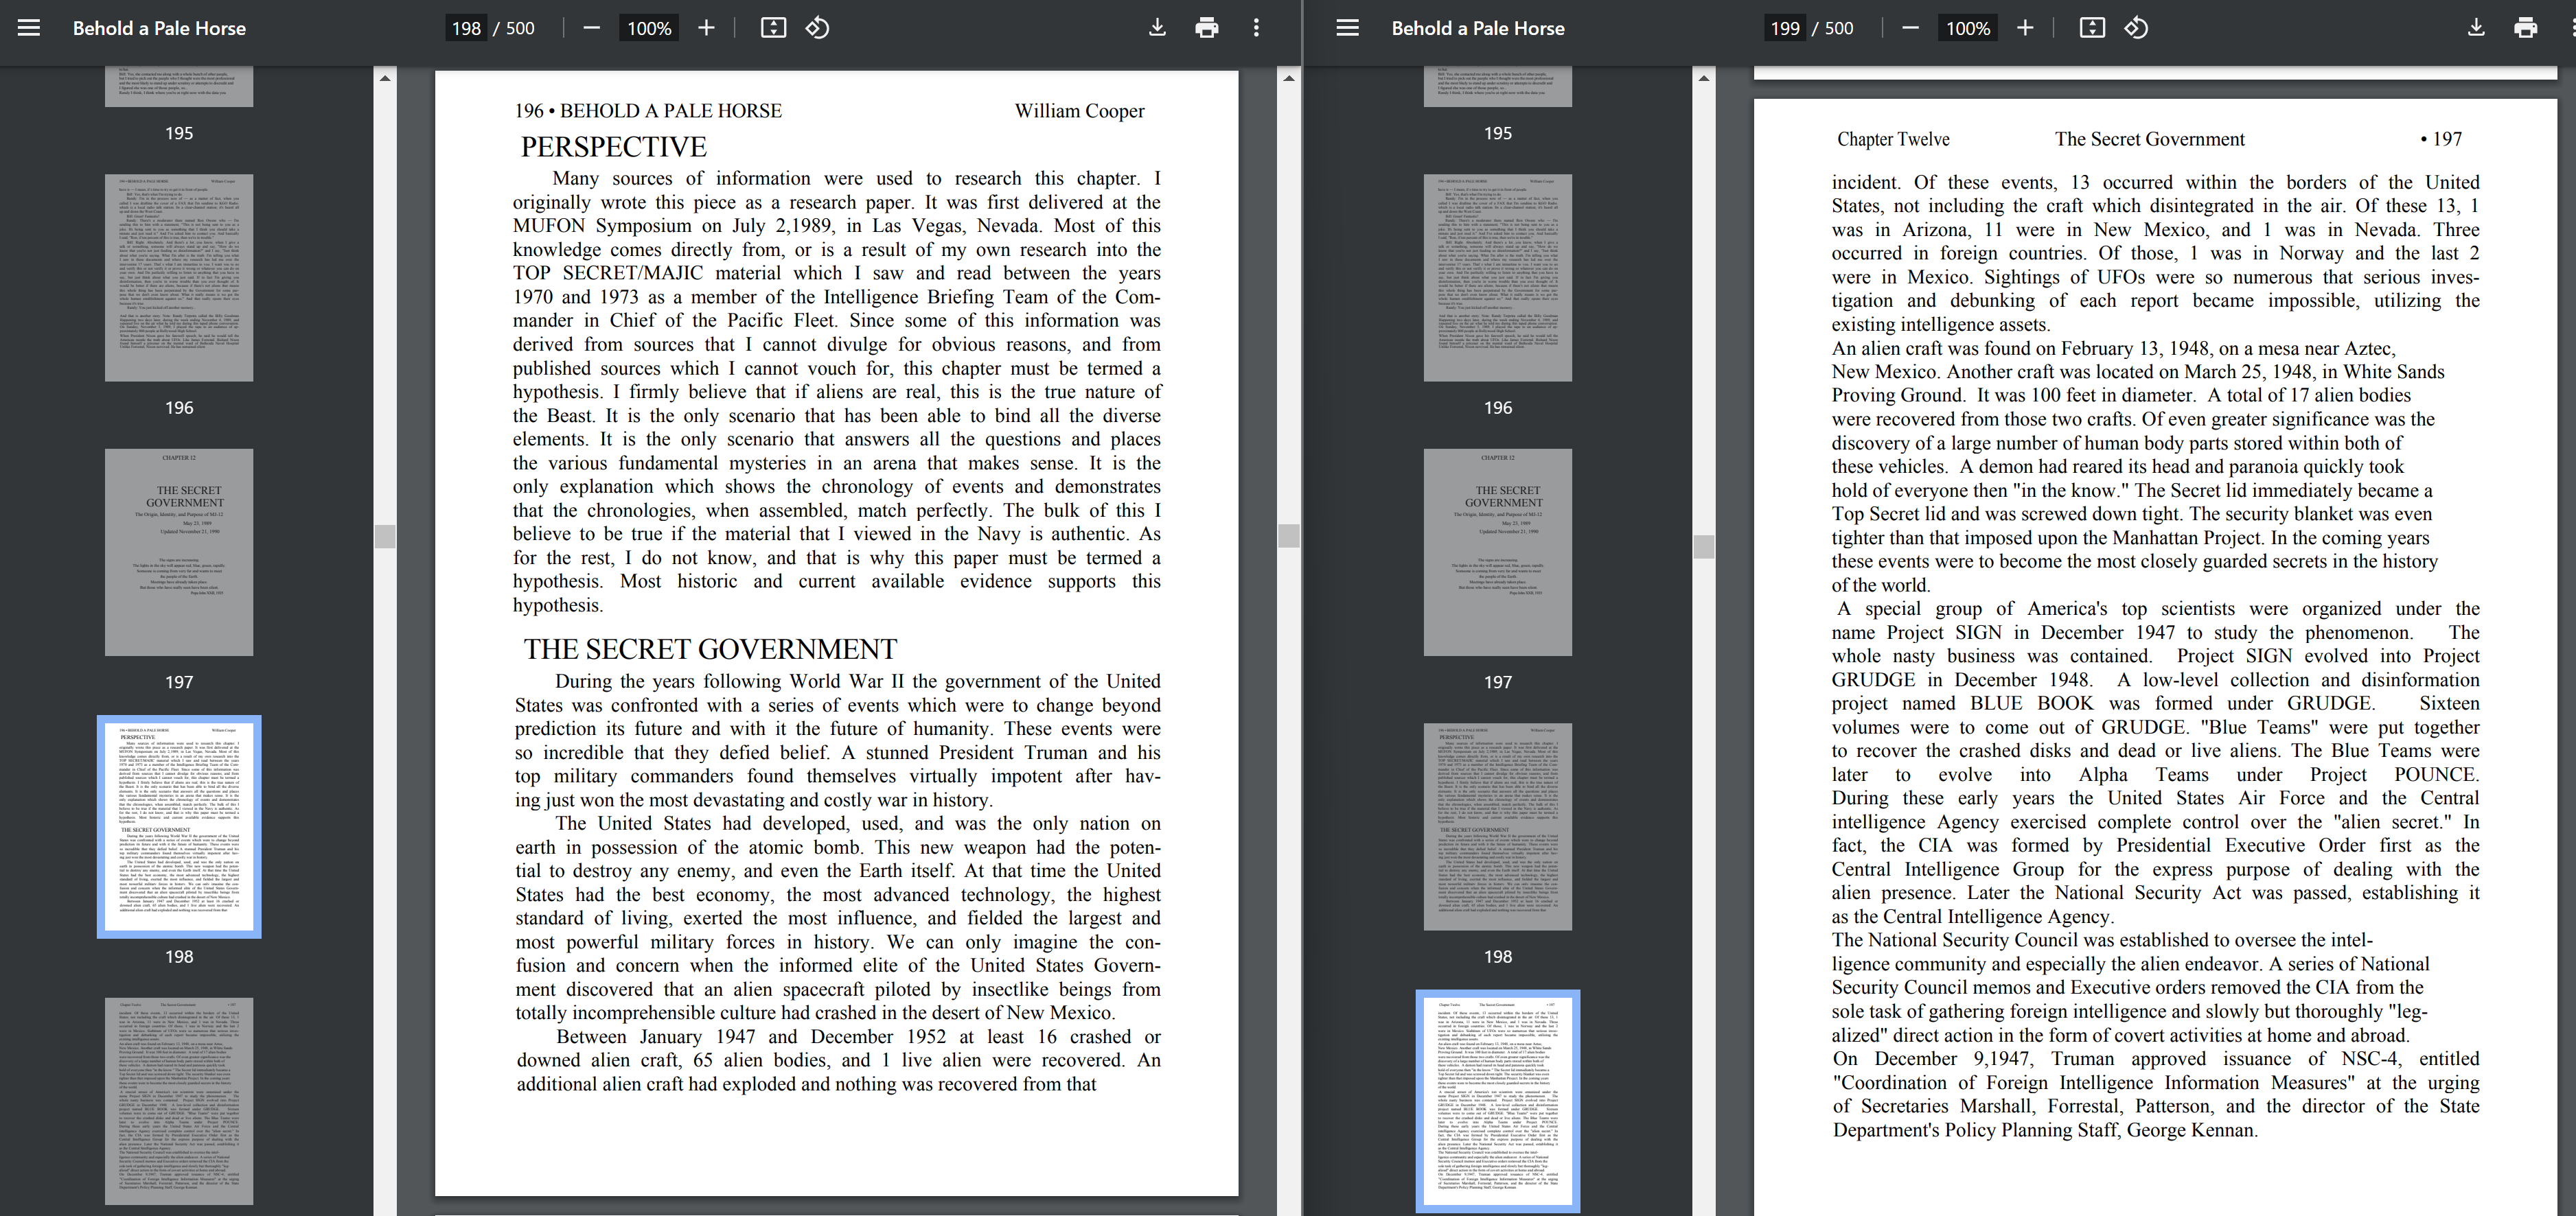The height and width of the screenshot is (1216, 2576).
Task: Toggle sidebar hamburger in right viewer
Action: click(x=1347, y=28)
